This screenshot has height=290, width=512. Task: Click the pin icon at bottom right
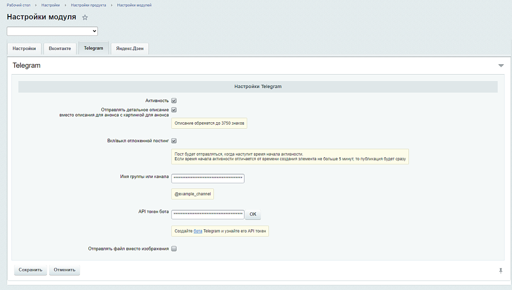click(500, 270)
